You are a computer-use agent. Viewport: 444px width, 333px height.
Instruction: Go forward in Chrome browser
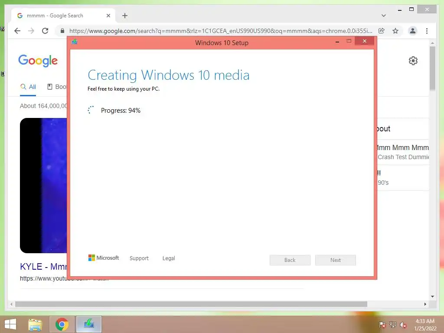tap(31, 31)
